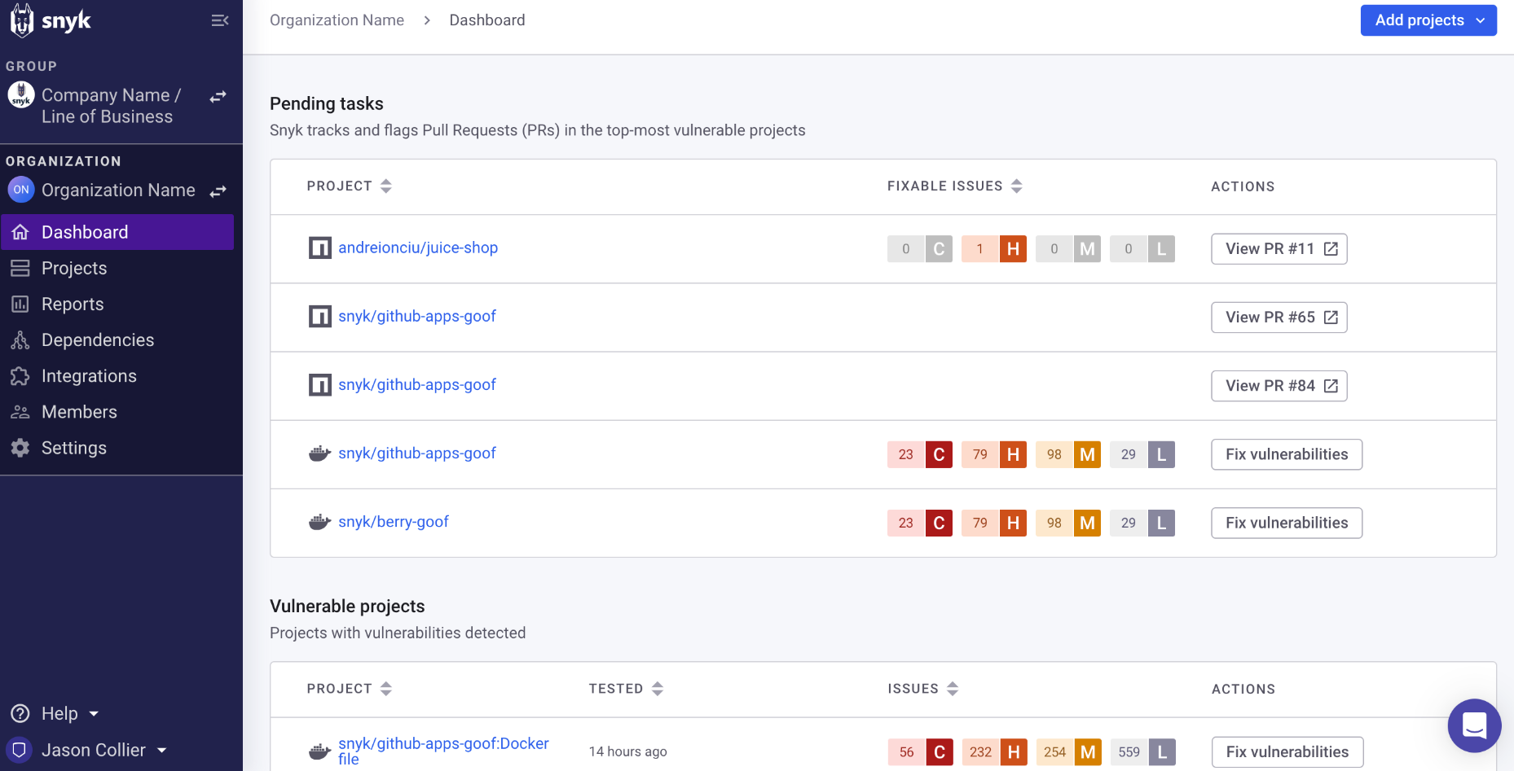Expand the Help dropdown menu
The image size is (1514, 771).
70,714
